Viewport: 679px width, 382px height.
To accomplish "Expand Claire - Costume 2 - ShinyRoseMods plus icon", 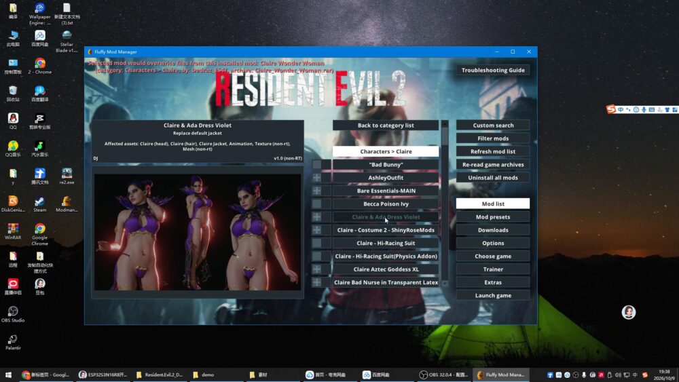I will (x=317, y=230).
